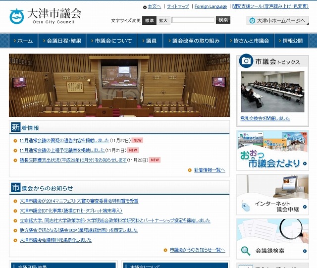Set text size to 拡大
This screenshot has height=268, width=317.
pos(163,20)
